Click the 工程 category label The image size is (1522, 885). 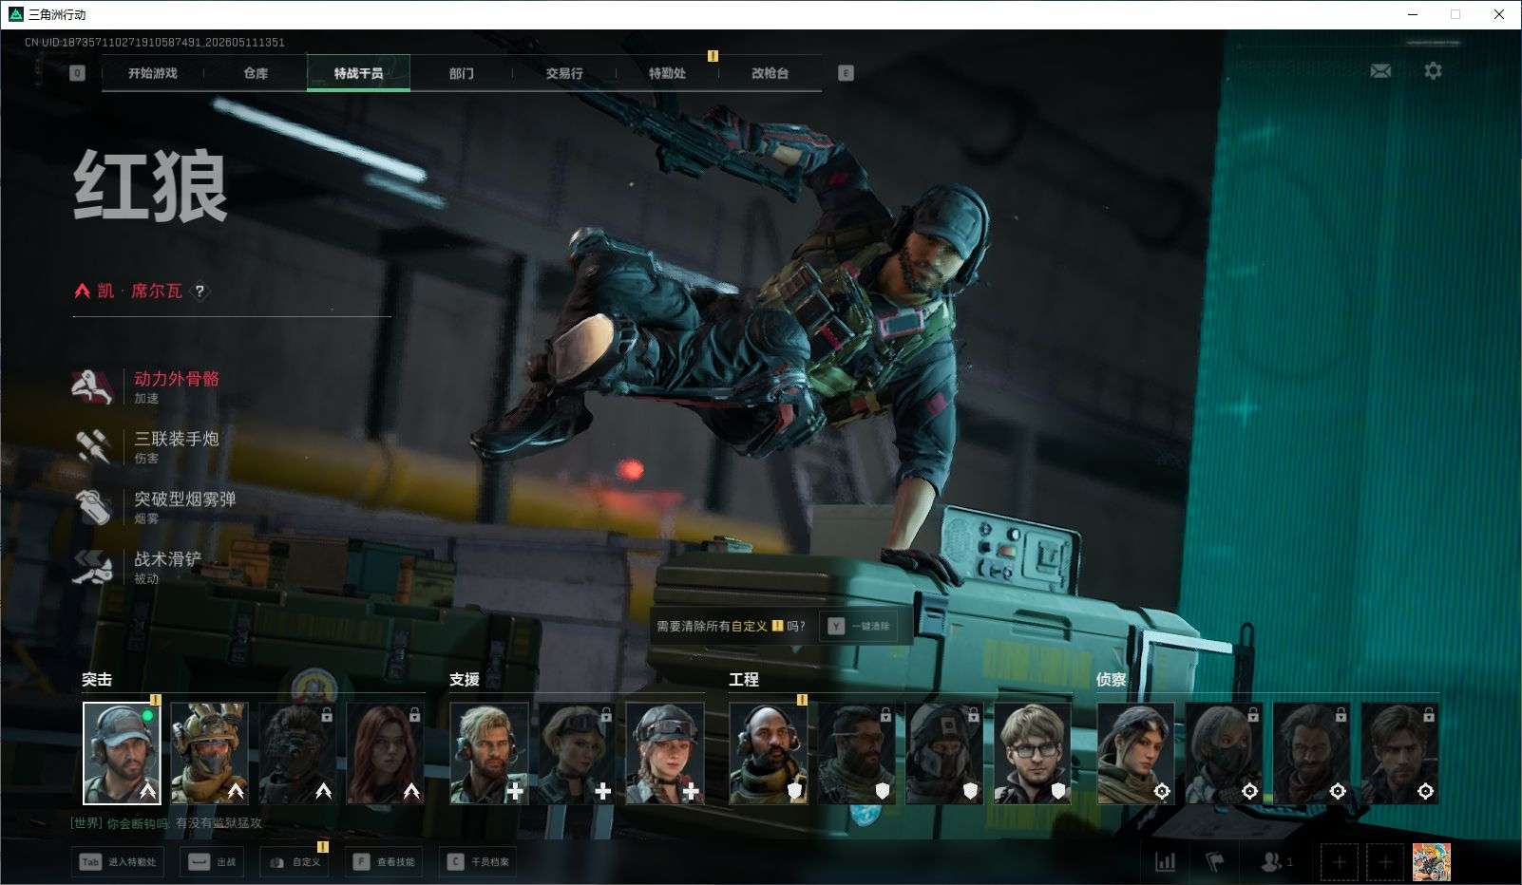click(744, 680)
